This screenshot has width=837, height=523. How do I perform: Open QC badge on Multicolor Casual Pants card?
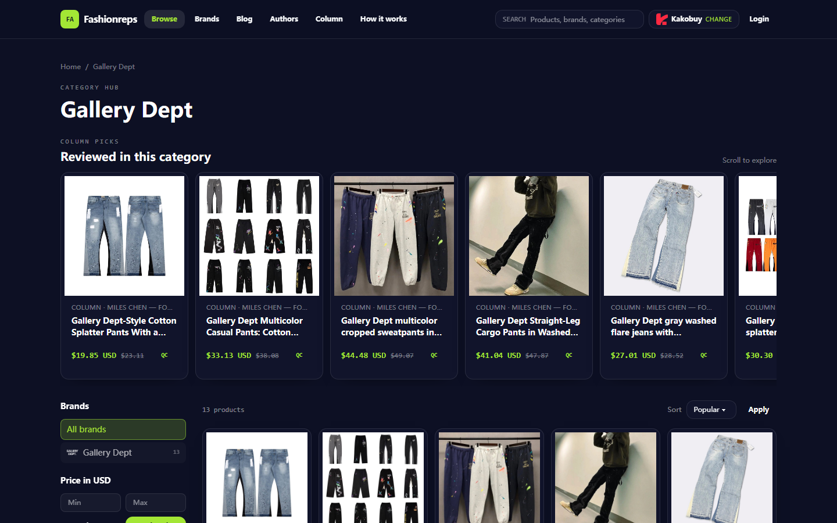tap(299, 355)
